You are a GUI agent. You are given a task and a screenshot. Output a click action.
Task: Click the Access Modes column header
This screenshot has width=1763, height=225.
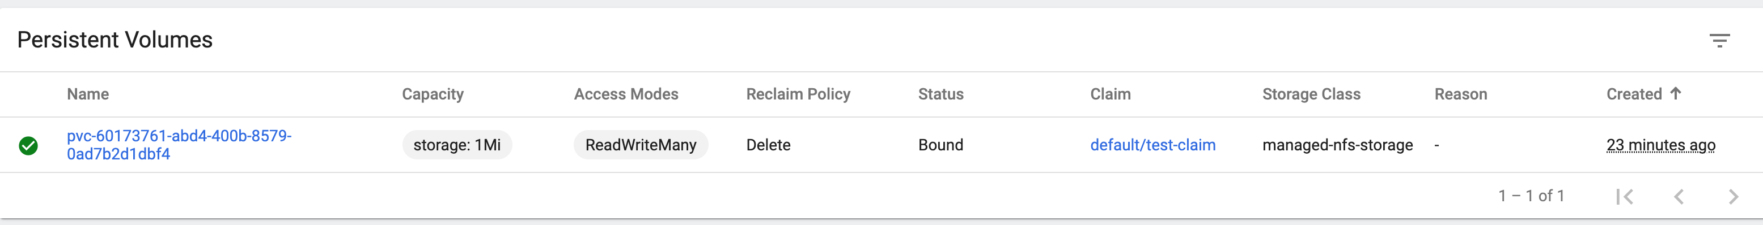[x=625, y=94]
